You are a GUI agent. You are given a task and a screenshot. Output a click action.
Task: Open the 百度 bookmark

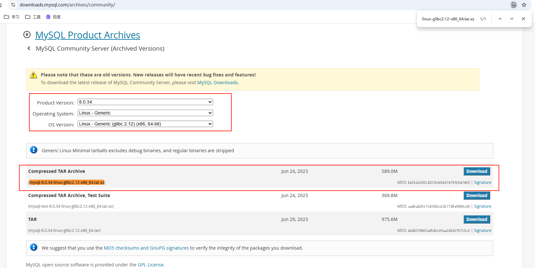click(x=53, y=17)
